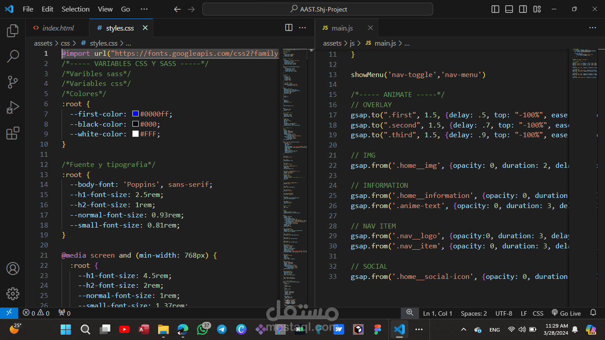Open the Go menu
Viewport: 605px width, 340px height.
(x=126, y=9)
